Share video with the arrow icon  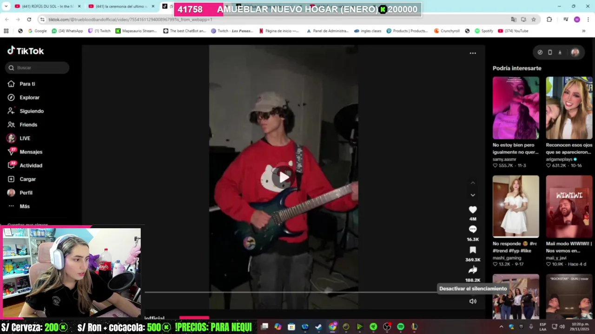coord(473,270)
